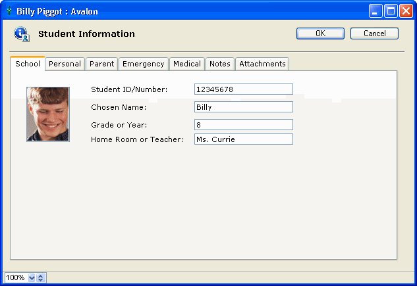Maximize the Billy Piggot window

pos(391,11)
